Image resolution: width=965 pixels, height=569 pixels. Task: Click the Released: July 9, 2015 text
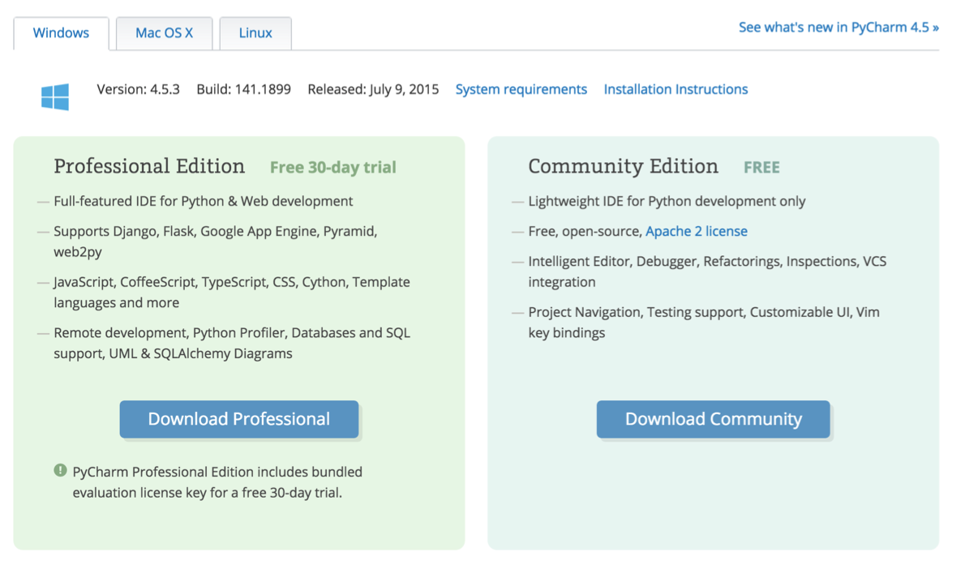[373, 89]
